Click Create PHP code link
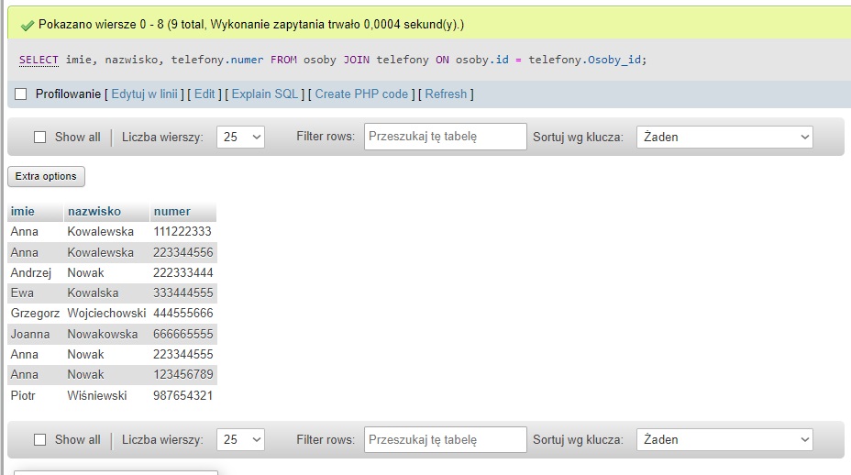Screen dimensions: 851x475 point(361,94)
